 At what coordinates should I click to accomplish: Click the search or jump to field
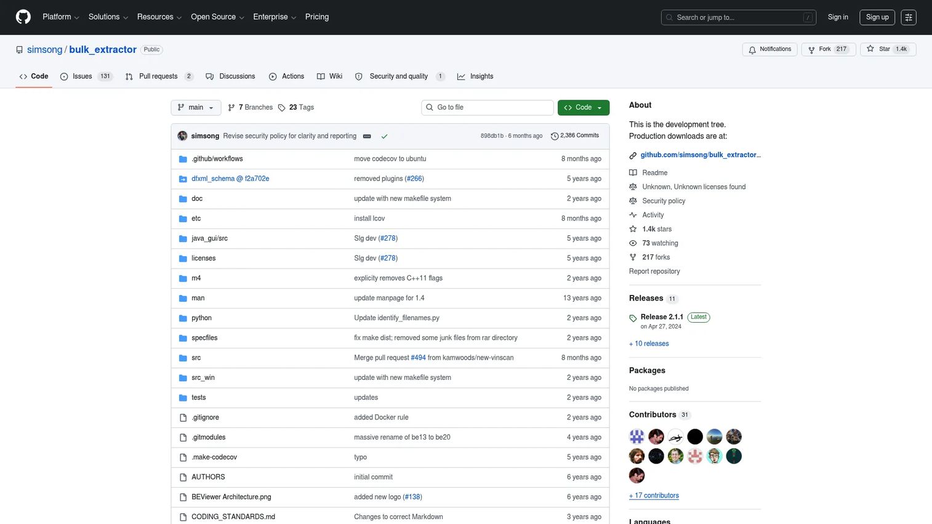739,17
